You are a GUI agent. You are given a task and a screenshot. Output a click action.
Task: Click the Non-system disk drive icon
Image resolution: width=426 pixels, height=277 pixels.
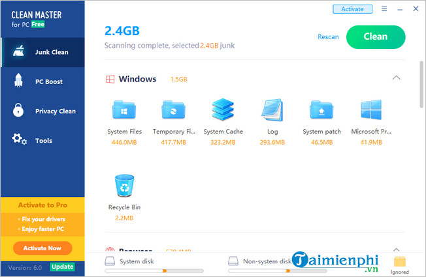click(x=233, y=261)
